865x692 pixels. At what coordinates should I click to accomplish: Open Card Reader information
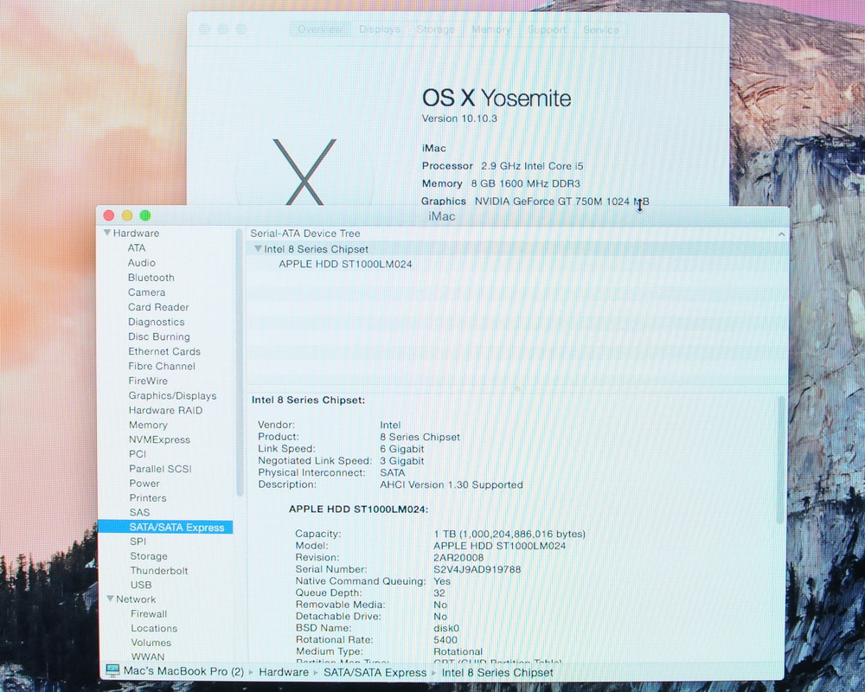tap(158, 307)
